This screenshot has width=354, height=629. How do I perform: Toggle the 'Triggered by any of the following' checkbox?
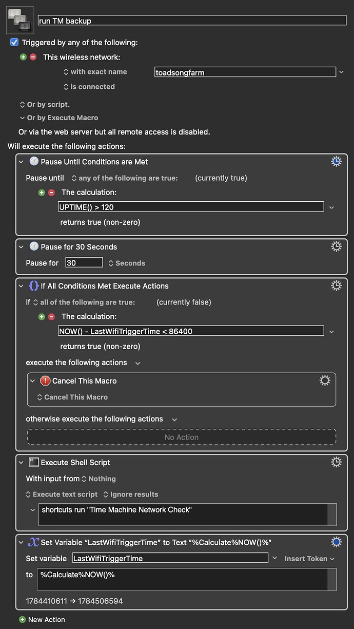coord(14,43)
